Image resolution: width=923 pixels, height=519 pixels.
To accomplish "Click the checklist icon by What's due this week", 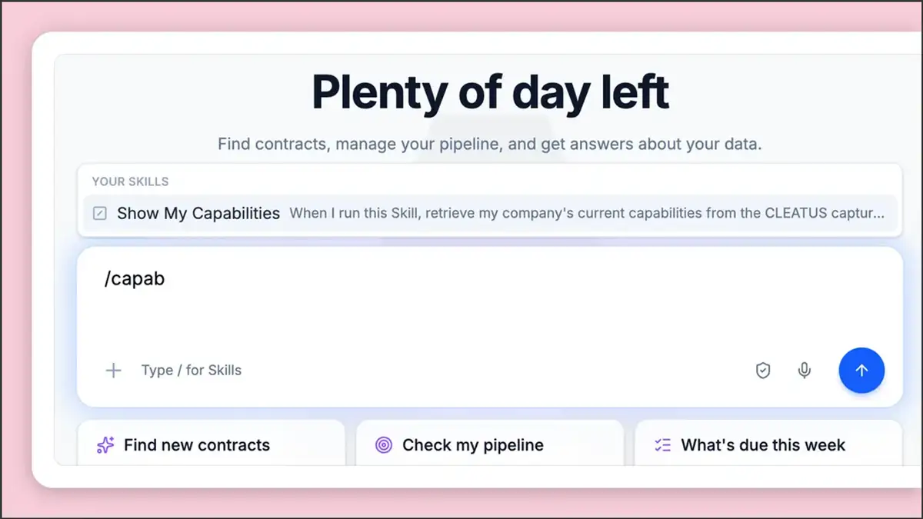I will pyautogui.click(x=662, y=444).
